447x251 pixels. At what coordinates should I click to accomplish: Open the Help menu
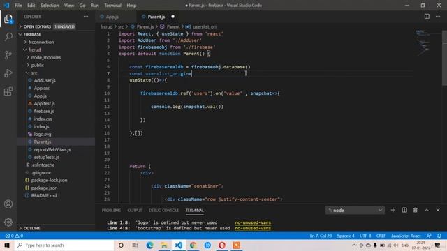pos(131,6)
